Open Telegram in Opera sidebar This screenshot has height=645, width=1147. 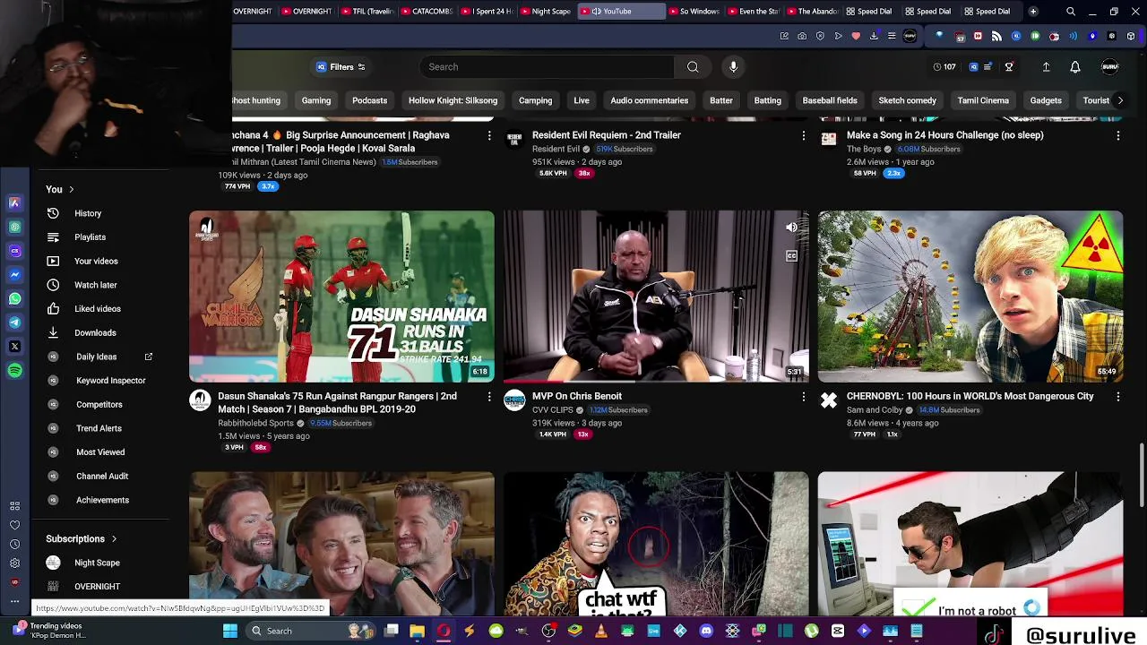(x=14, y=322)
